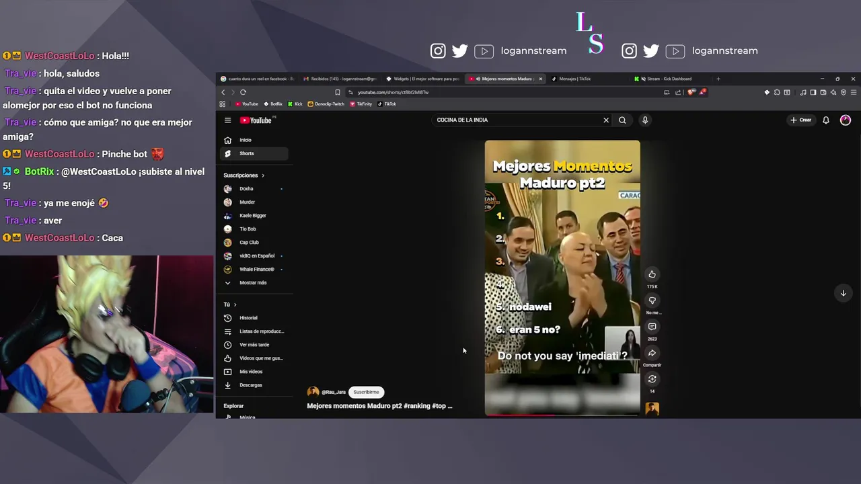The height and width of the screenshot is (484, 861).
Task: Click the Brave shields icon
Action: [691, 92]
